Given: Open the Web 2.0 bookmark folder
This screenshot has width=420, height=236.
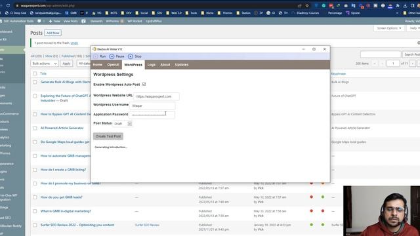Looking at the screenshot, I should tap(173, 13).
